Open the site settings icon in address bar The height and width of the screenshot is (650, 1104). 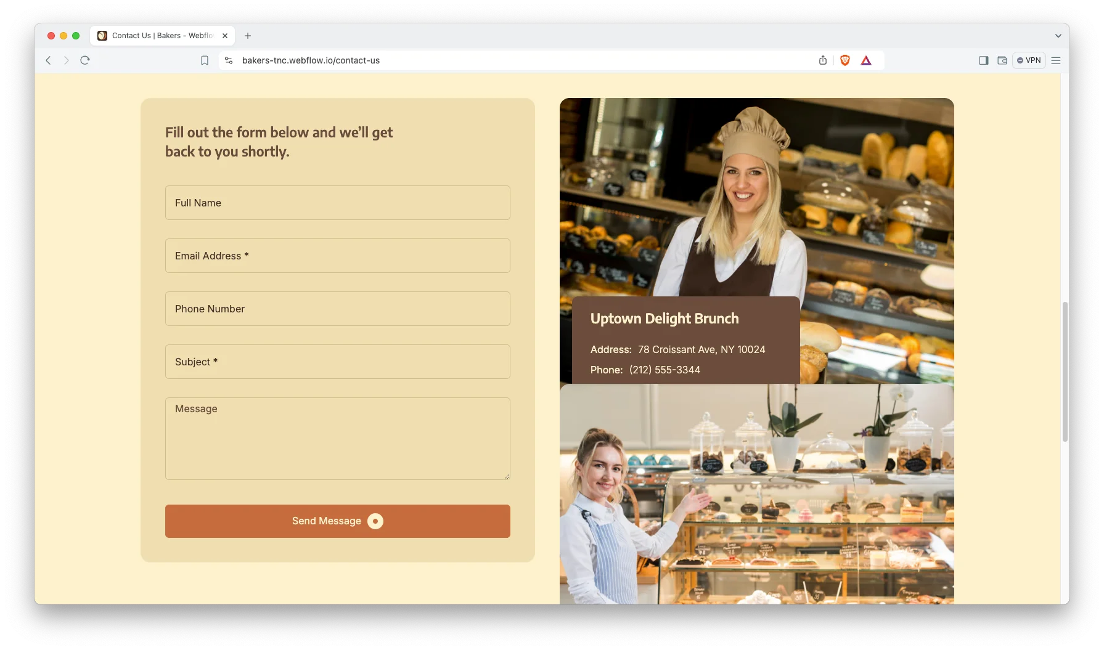pyautogui.click(x=229, y=60)
